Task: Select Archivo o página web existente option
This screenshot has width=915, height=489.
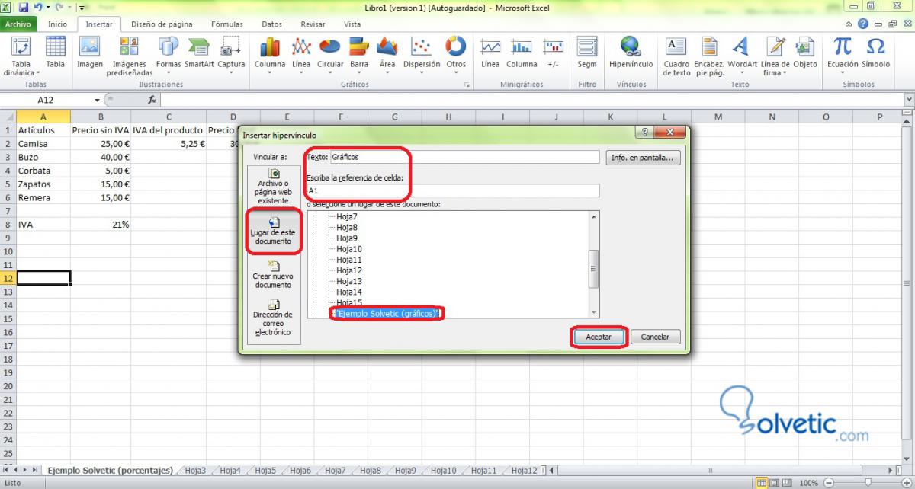Action: [x=274, y=186]
